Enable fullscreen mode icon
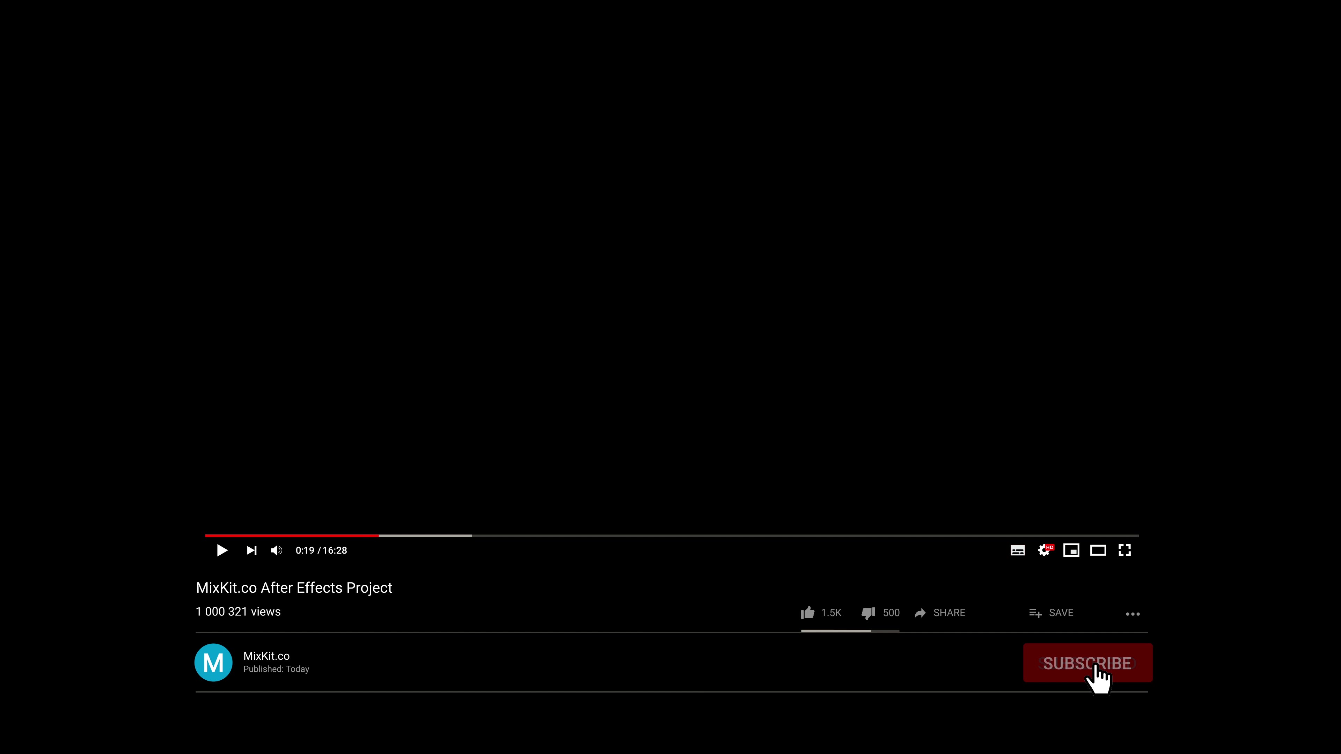 click(x=1124, y=550)
